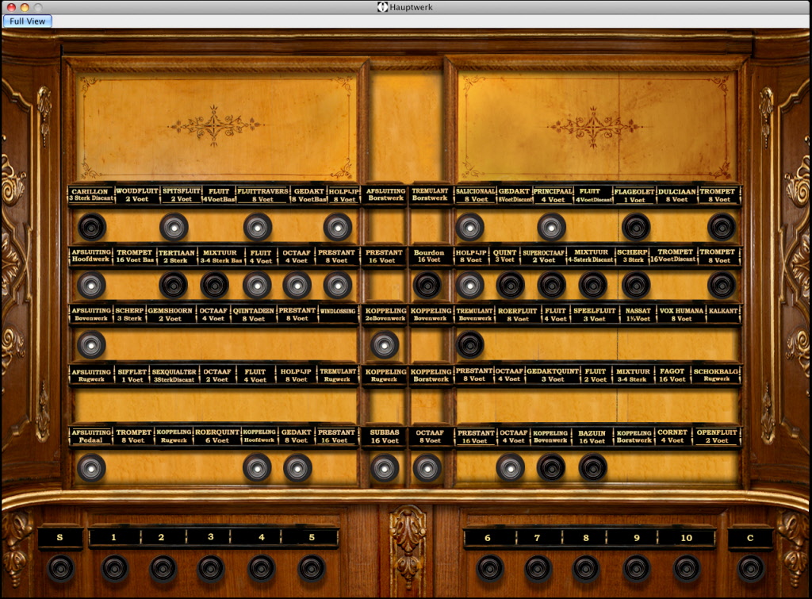
Task: Click the Cornet 4 Voet label
Action: (x=672, y=436)
